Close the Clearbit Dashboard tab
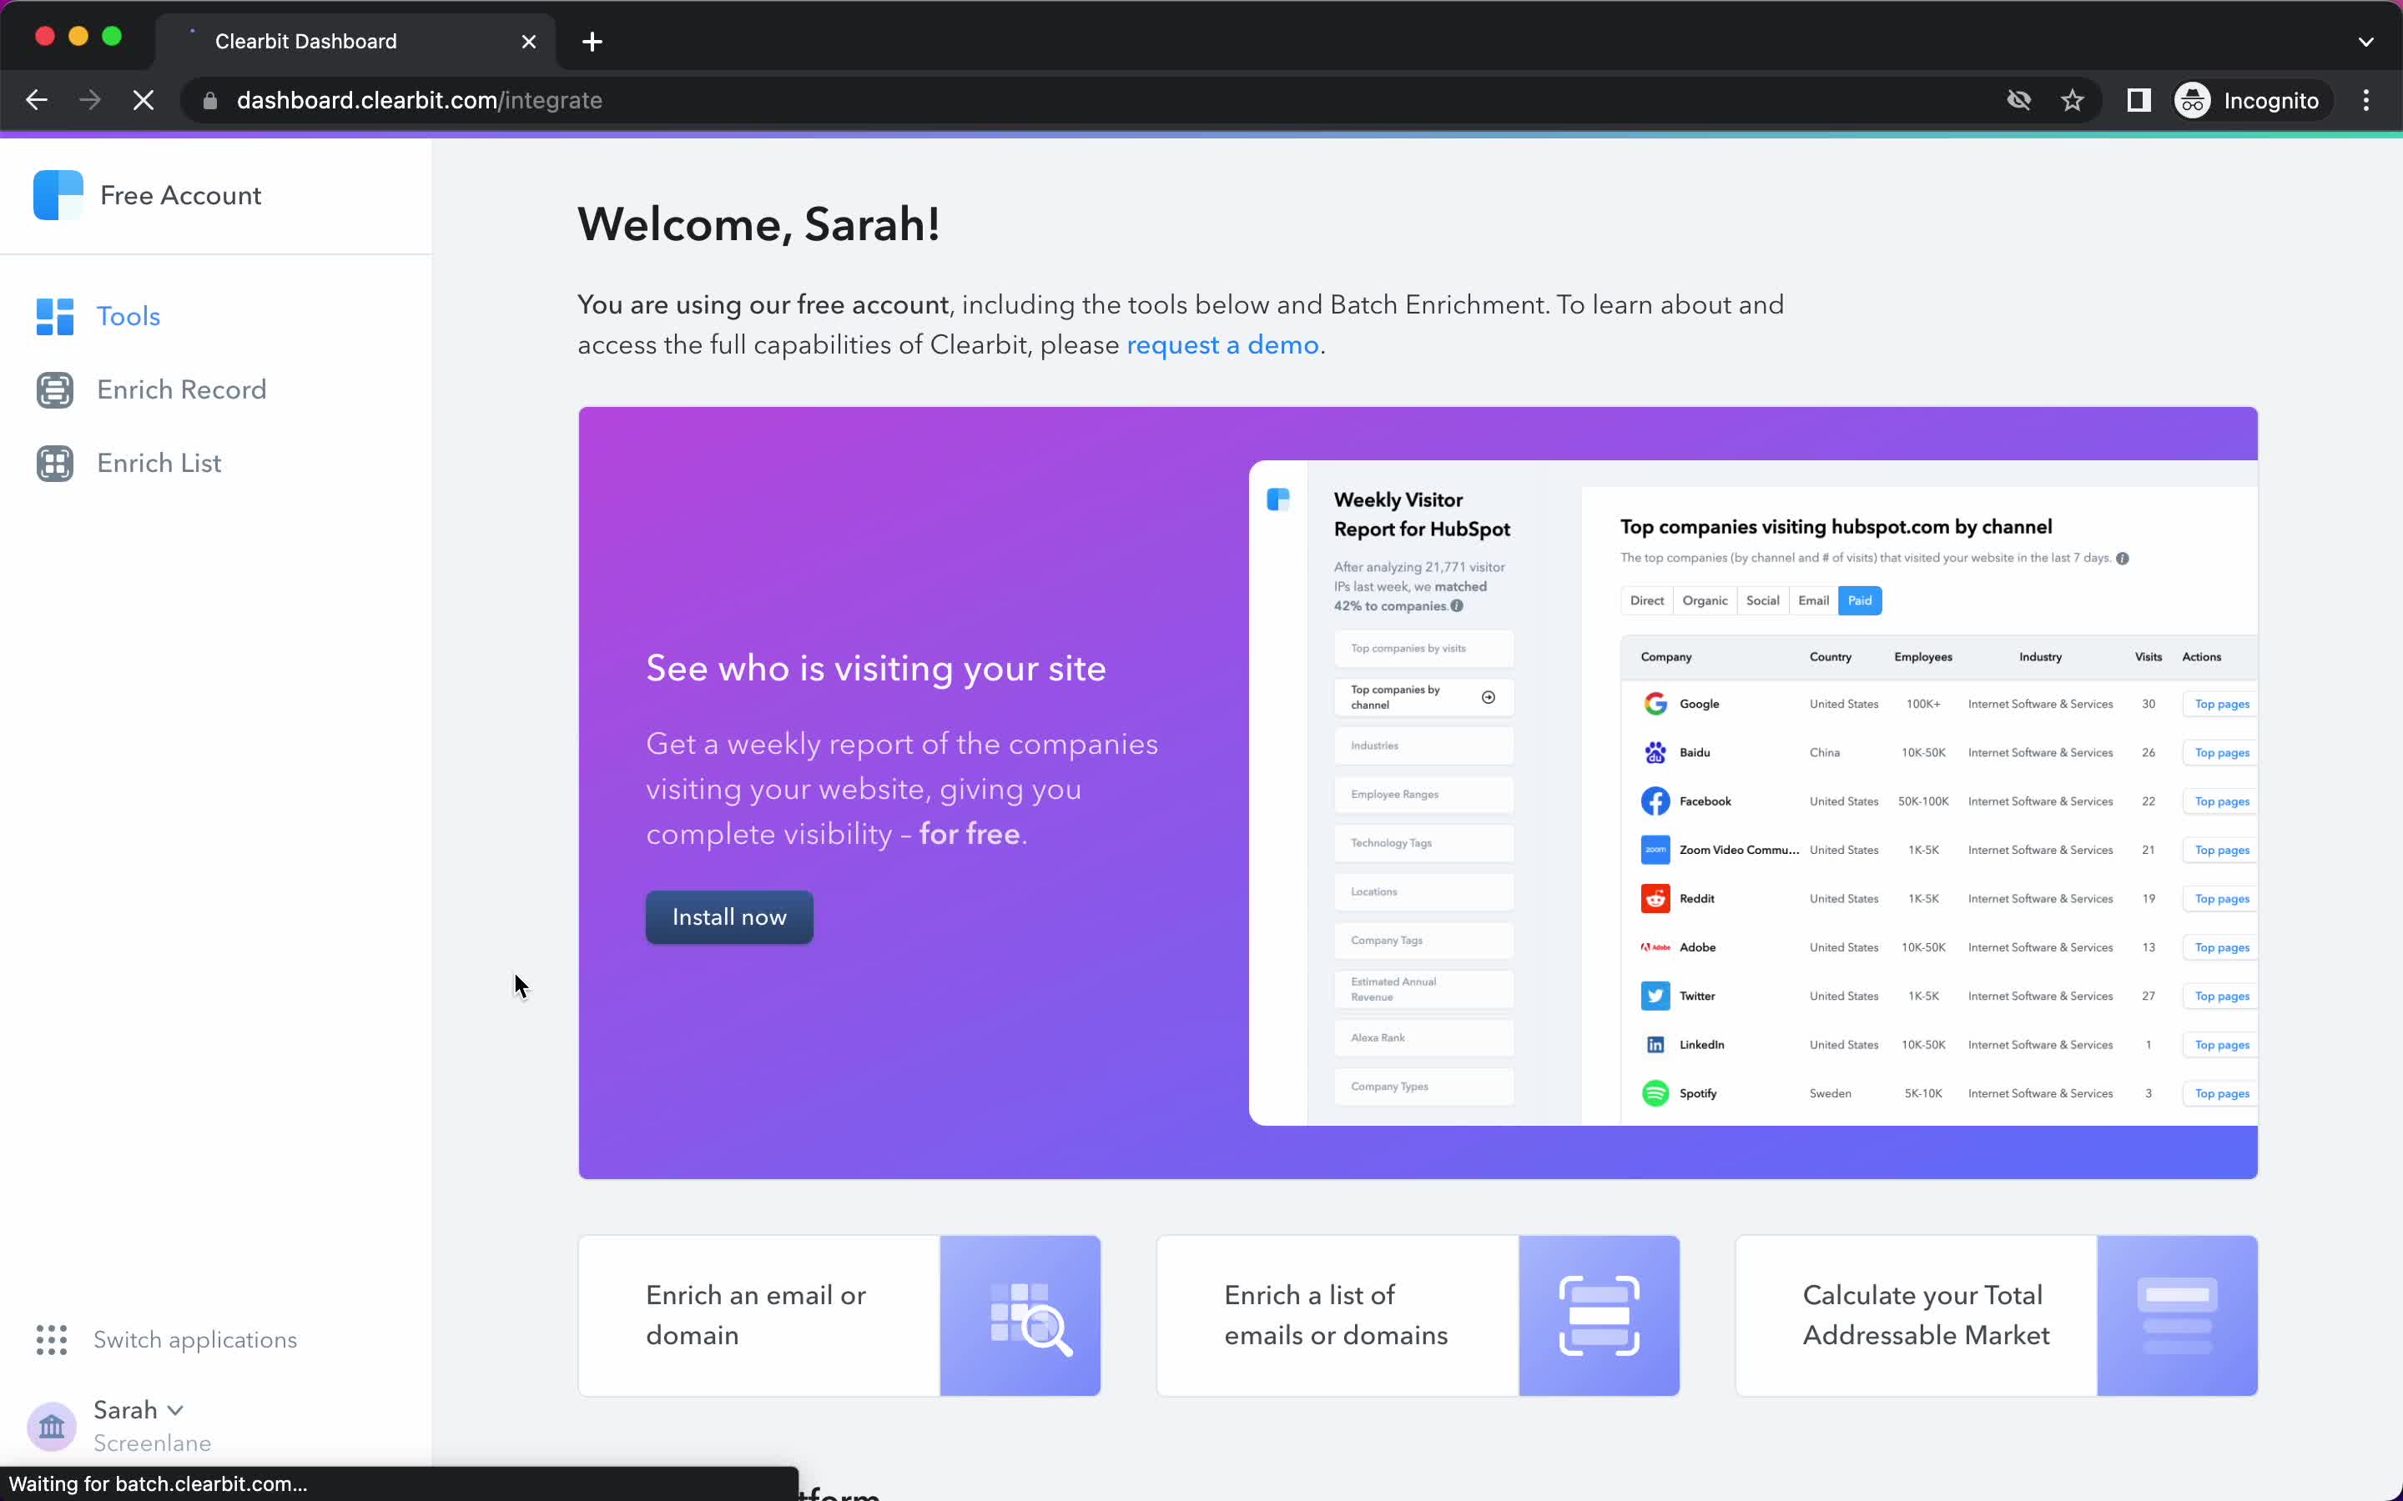This screenshot has width=2403, height=1501. (x=528, y=42)
